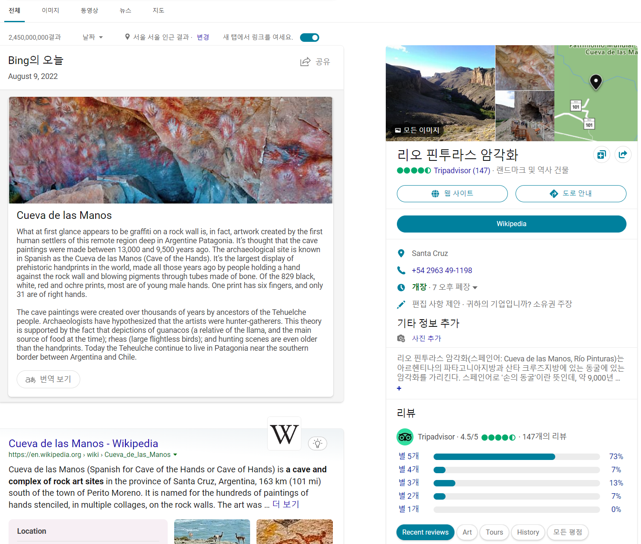
Task: Open the orange rock art thumbnail below Wikipedia
Action: point(294,532)
